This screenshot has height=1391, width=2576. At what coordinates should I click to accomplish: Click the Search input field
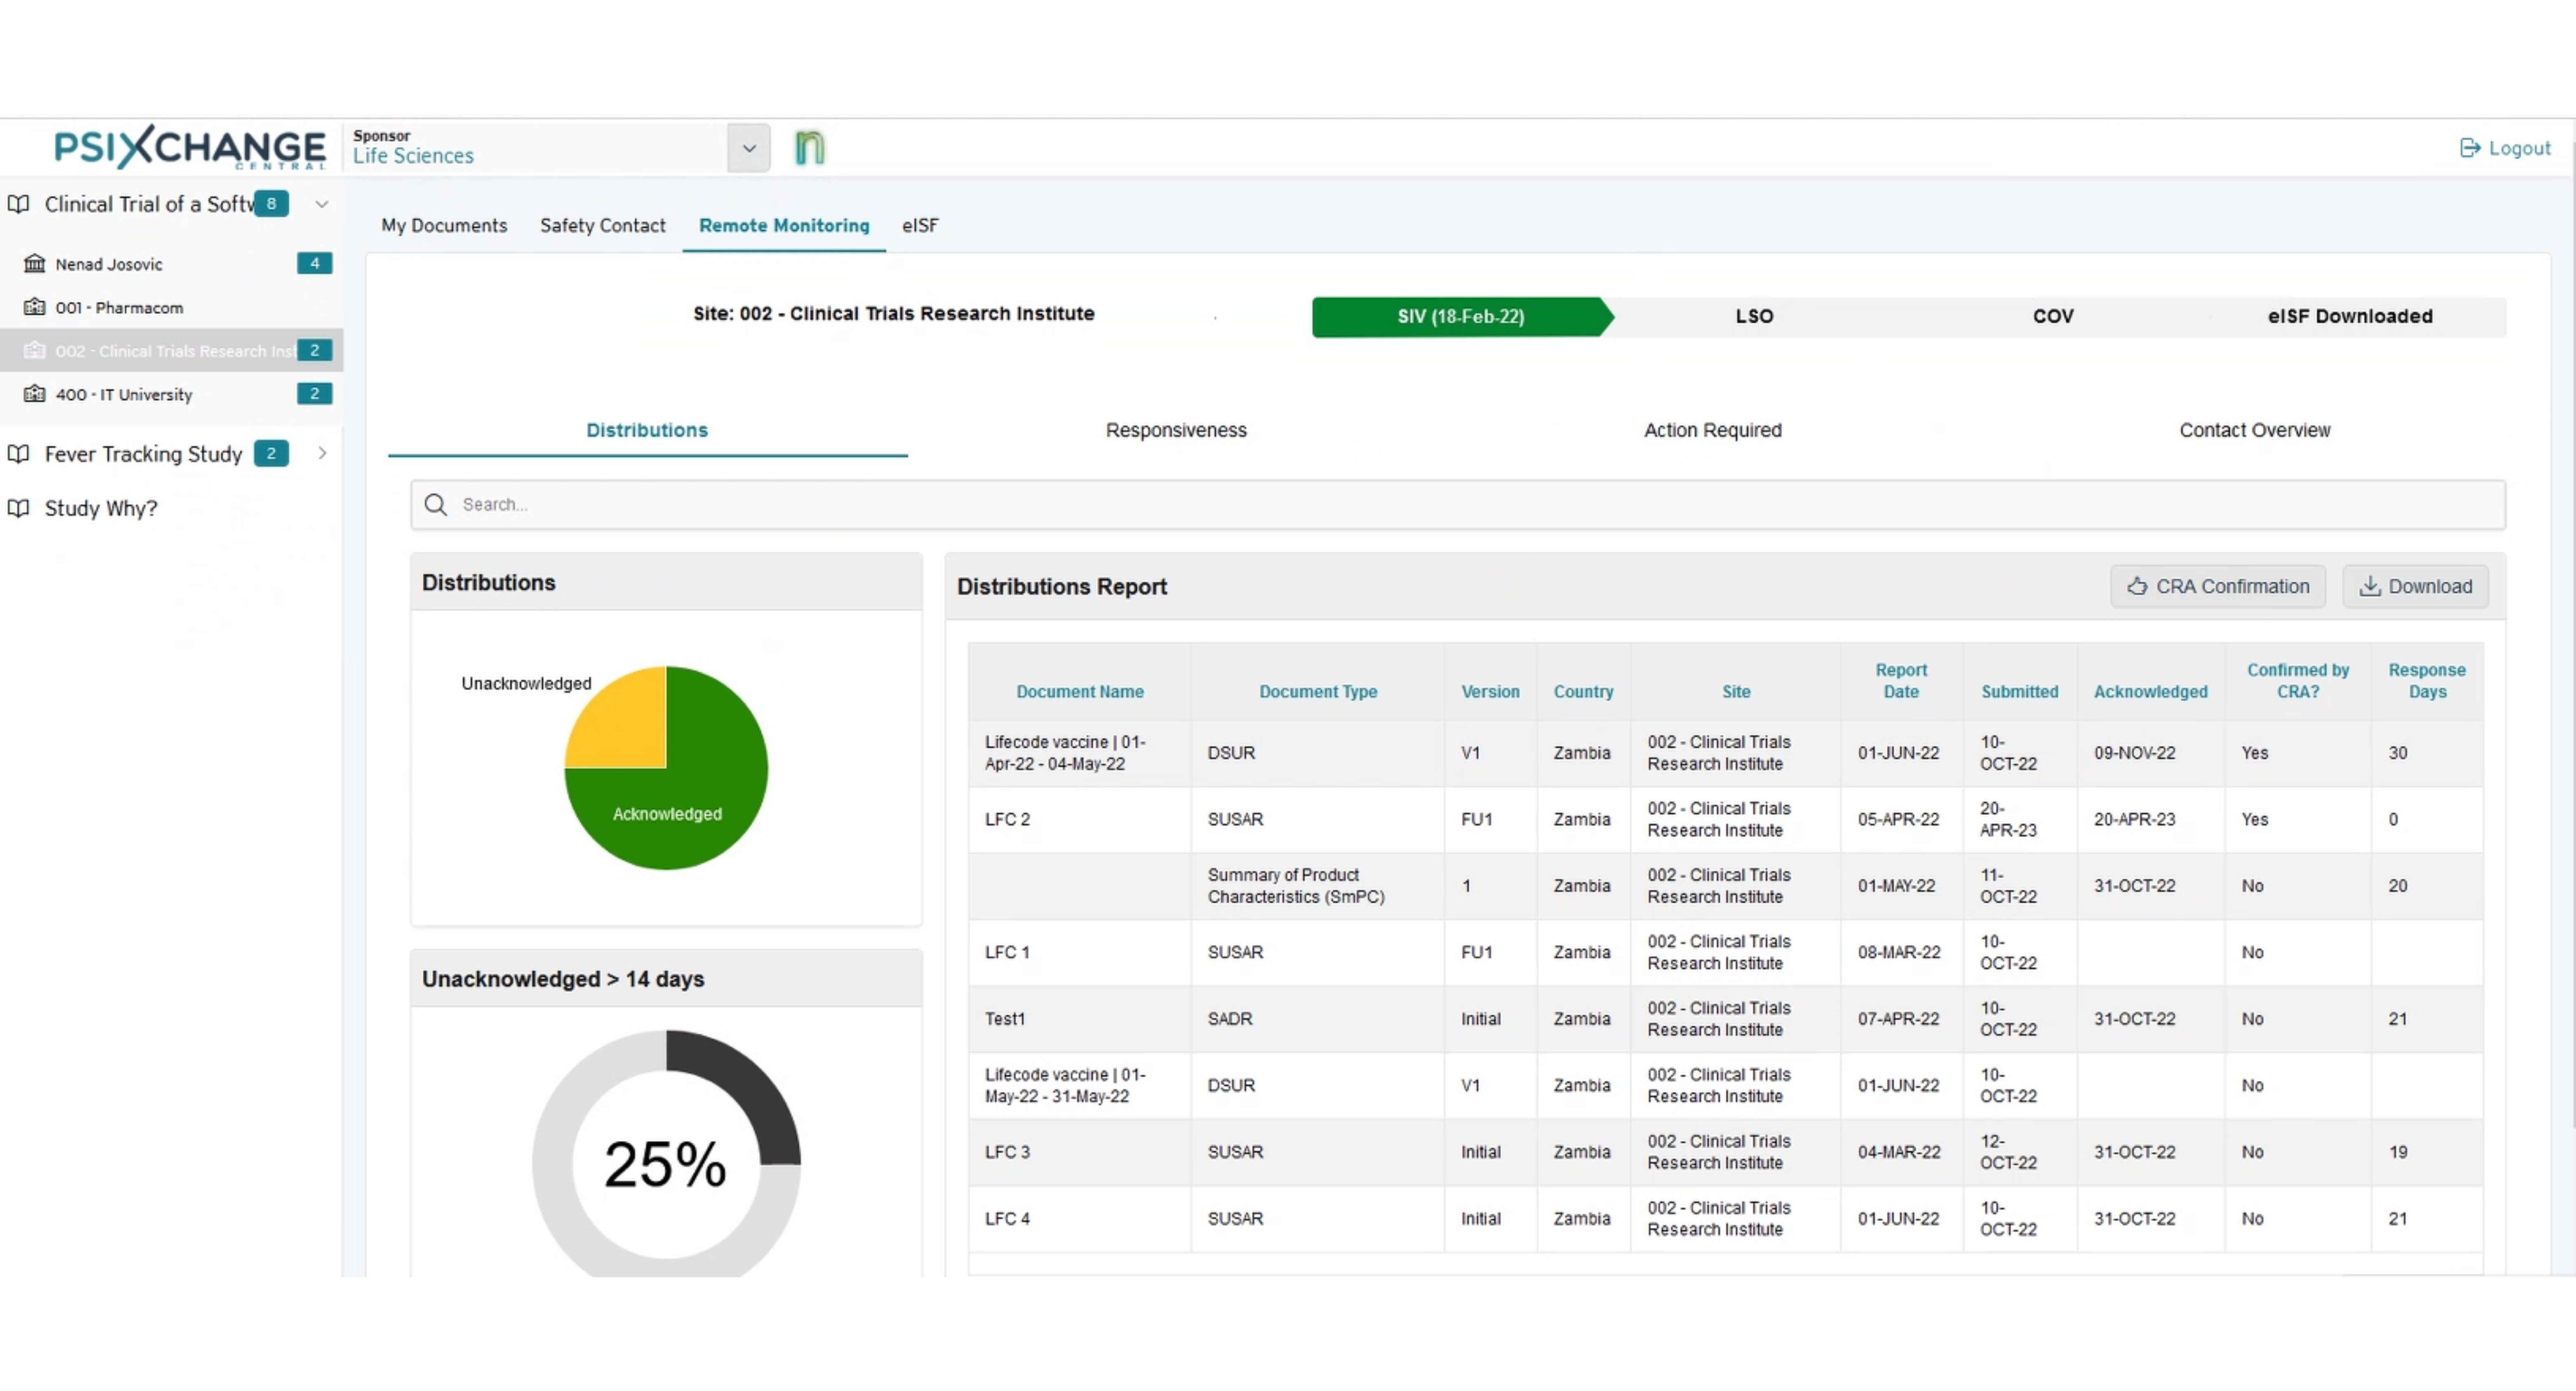tap(1458, 505)
